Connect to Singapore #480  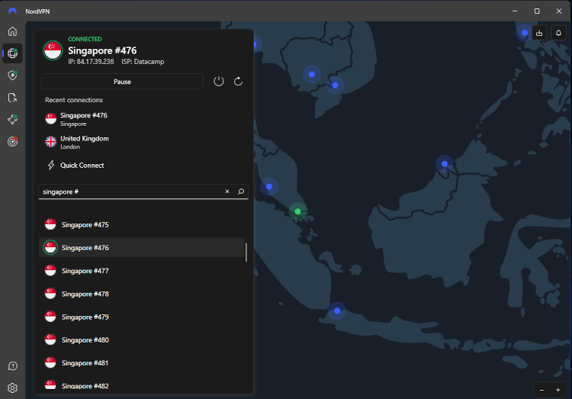[142, 339]
